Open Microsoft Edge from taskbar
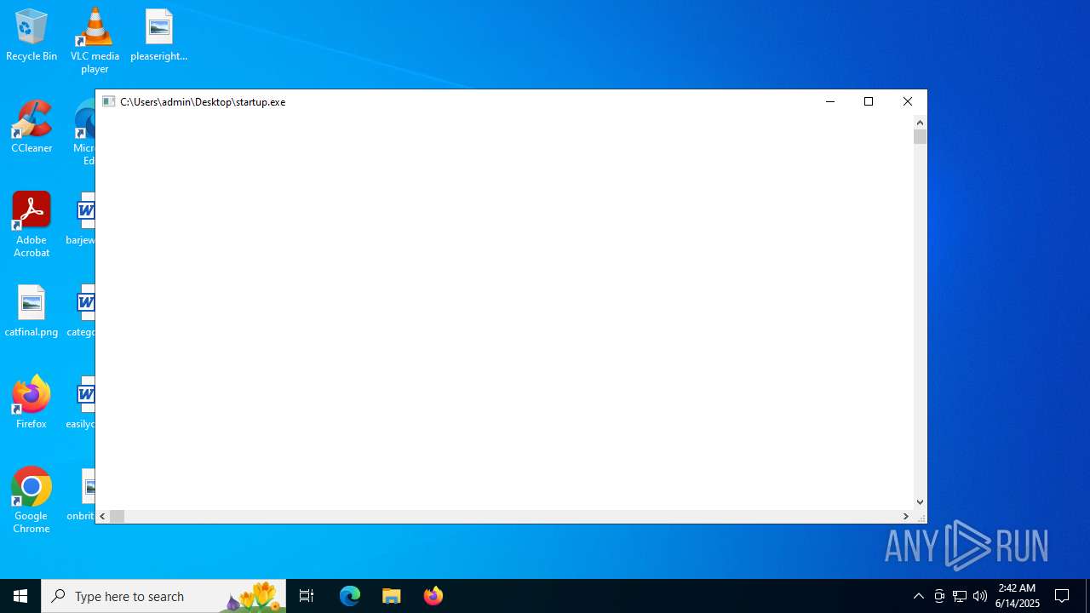1090x613 pixels. [350, 596]
